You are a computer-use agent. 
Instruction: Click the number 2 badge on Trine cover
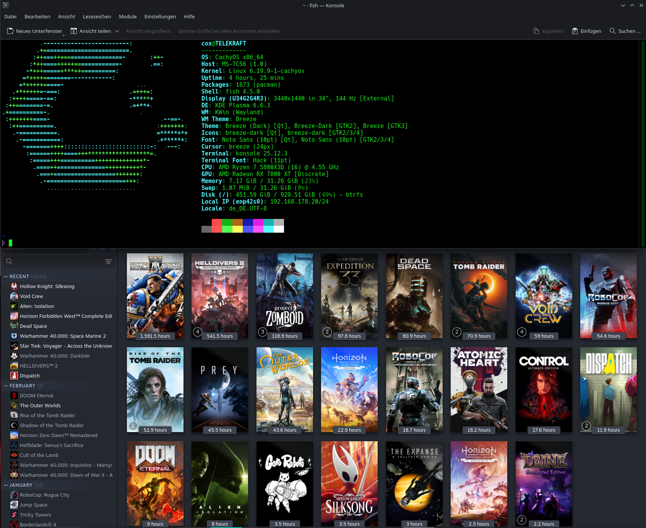(521, 520)
